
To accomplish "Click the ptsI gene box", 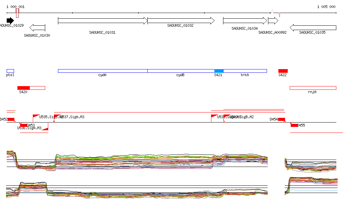I will pos(10,71).
